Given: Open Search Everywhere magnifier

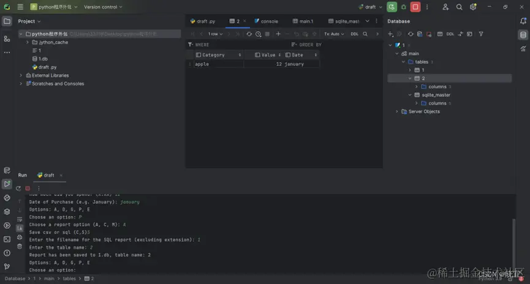Looking at the screenshot, I should coord(459,7).
